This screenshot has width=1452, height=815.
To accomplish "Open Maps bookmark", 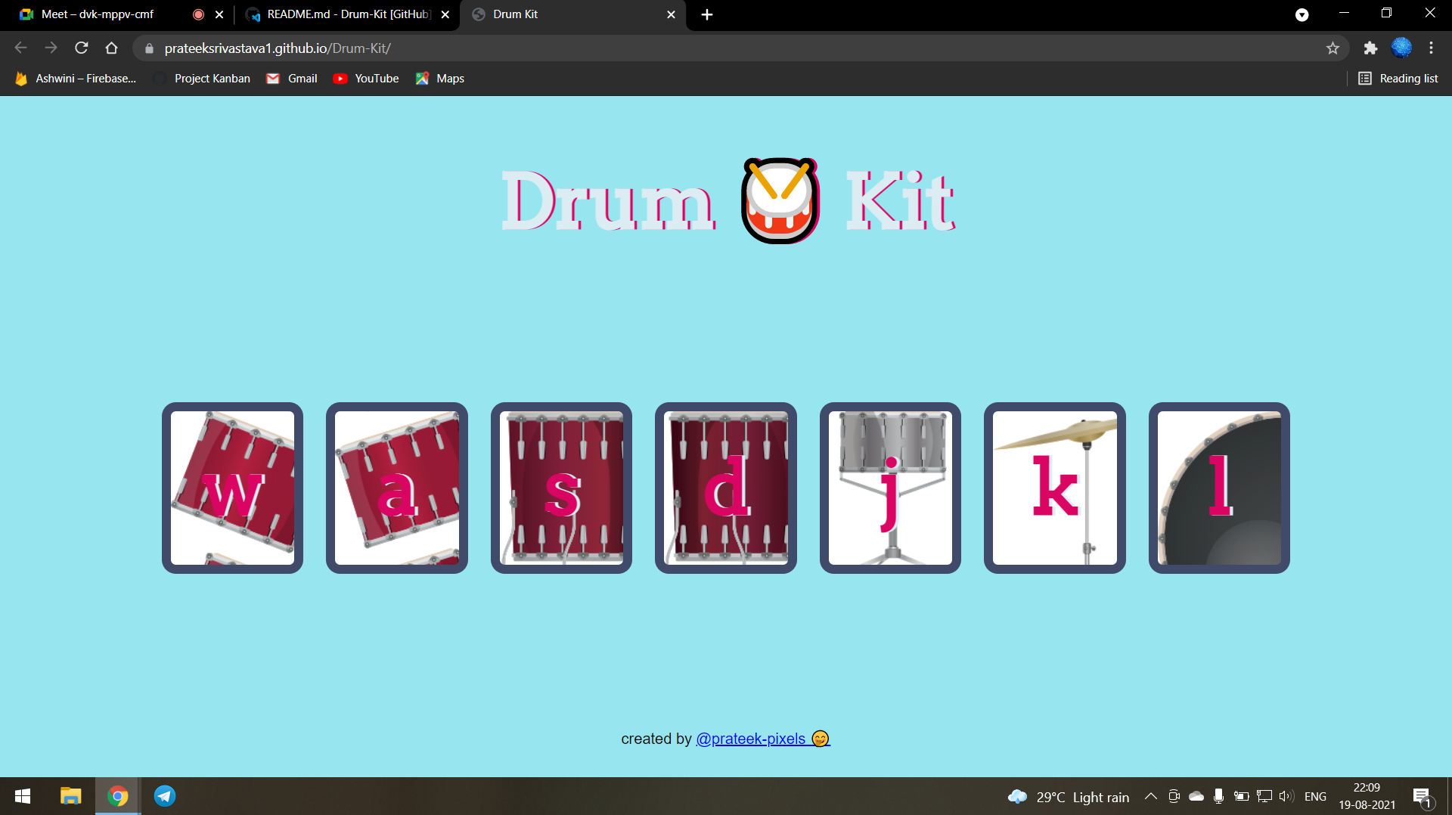I will [440, 79].
